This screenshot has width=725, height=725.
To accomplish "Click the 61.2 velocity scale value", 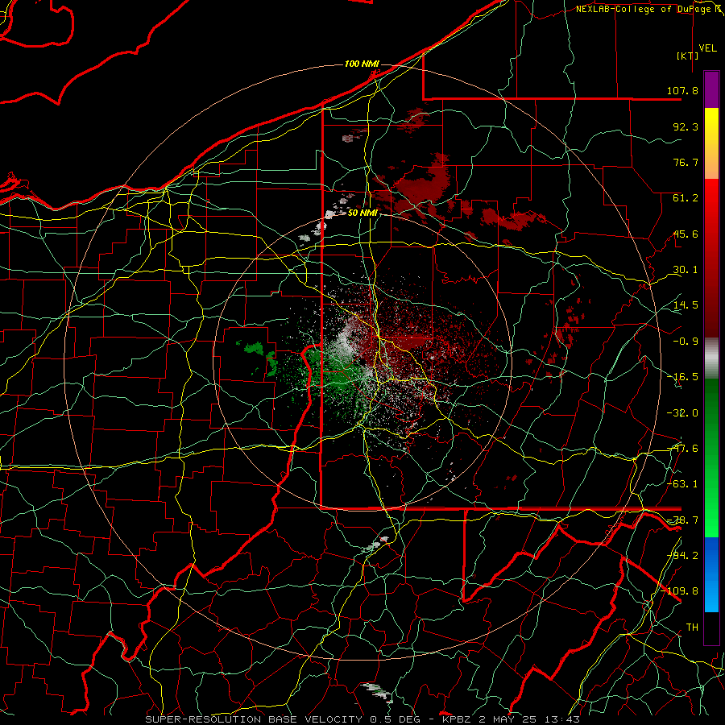I will pos(686,198).
